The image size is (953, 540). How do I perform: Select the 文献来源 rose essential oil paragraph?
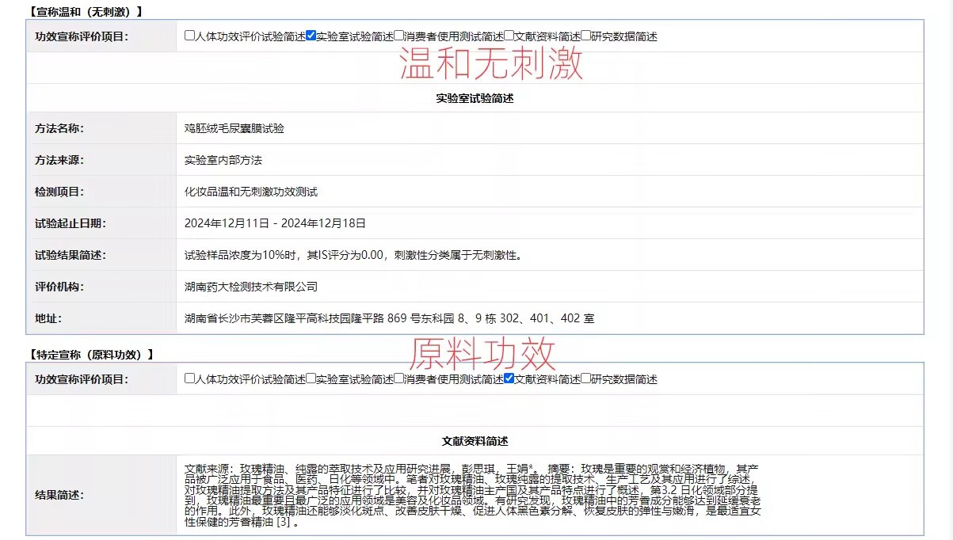473,495
